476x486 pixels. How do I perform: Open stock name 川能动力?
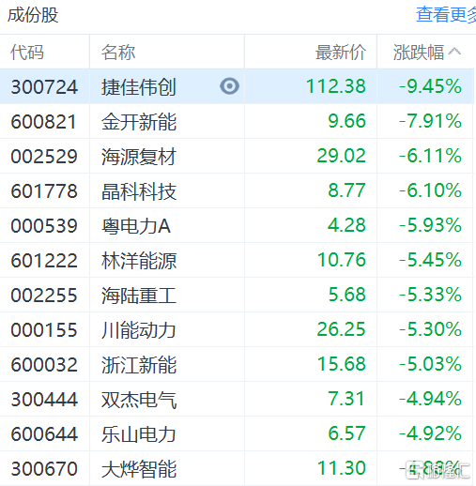pos(139,329)
